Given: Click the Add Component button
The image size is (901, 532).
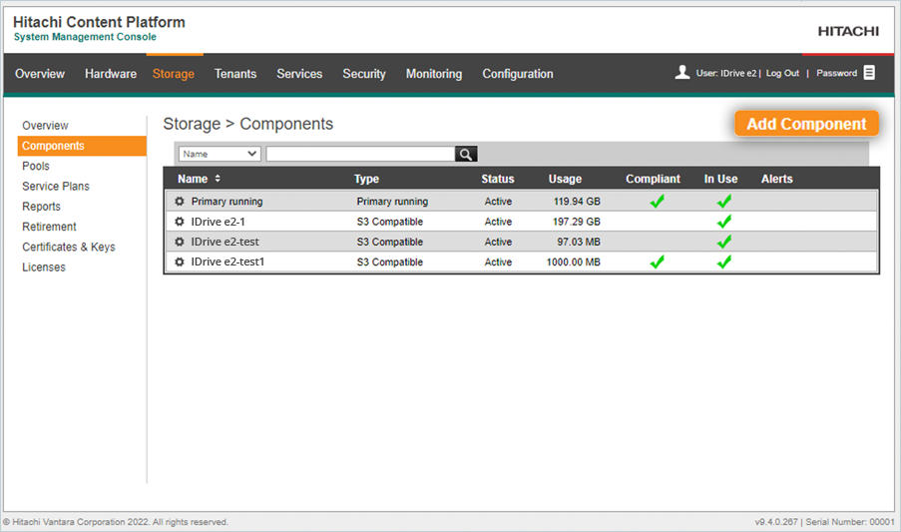Looking at the screenshot, I should [806, 124].
